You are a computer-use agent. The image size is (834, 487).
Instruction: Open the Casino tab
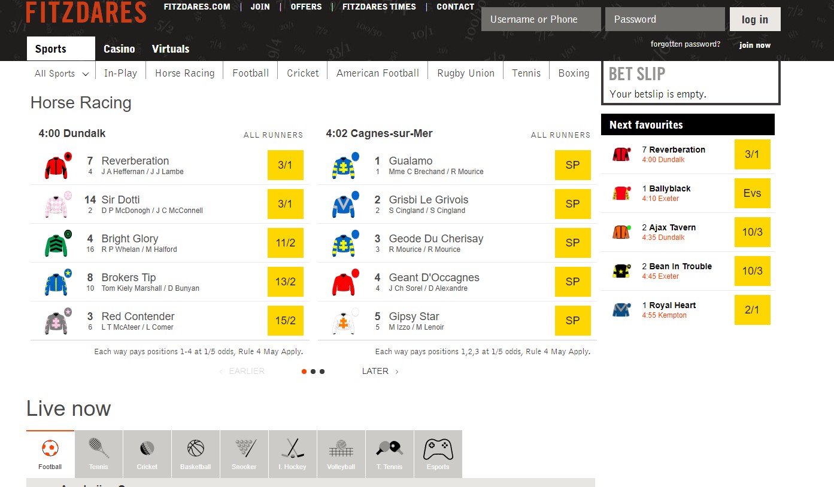[x=119, y=49]
